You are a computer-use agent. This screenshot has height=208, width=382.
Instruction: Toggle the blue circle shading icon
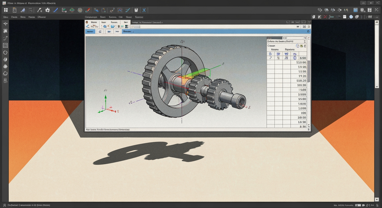351,17
